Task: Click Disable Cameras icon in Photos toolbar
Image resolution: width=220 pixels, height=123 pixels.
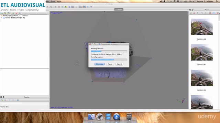Action: (x=194, y=13)
